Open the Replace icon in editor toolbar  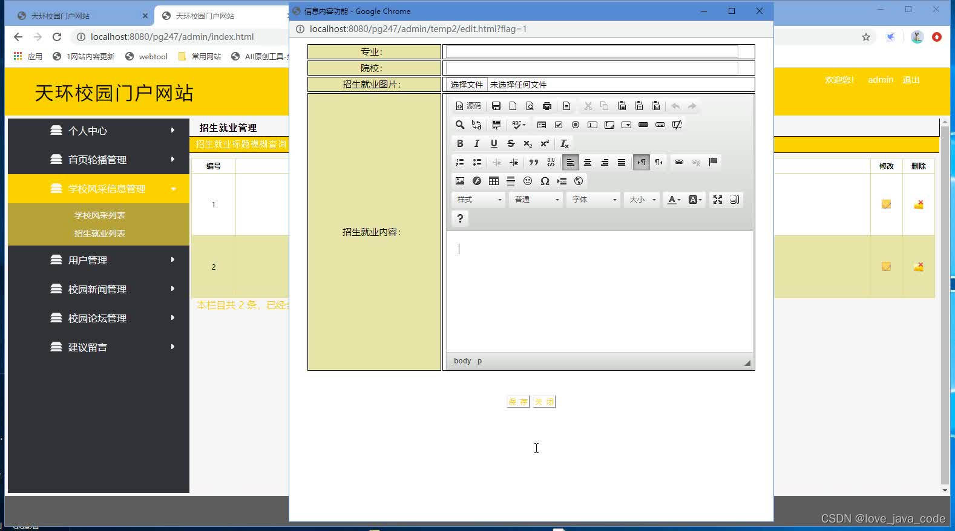[477, 125]
